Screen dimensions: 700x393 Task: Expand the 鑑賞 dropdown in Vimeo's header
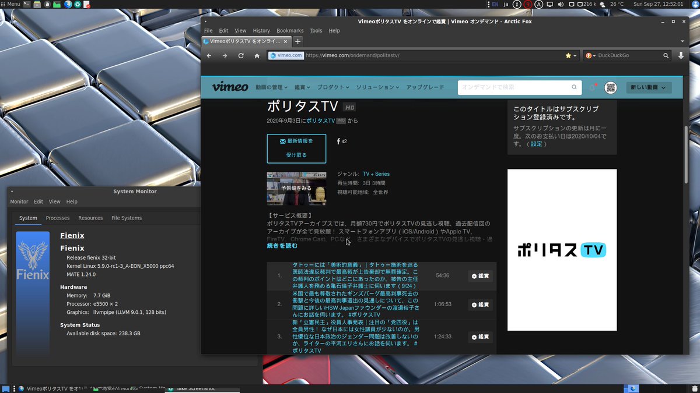(302, 87)
